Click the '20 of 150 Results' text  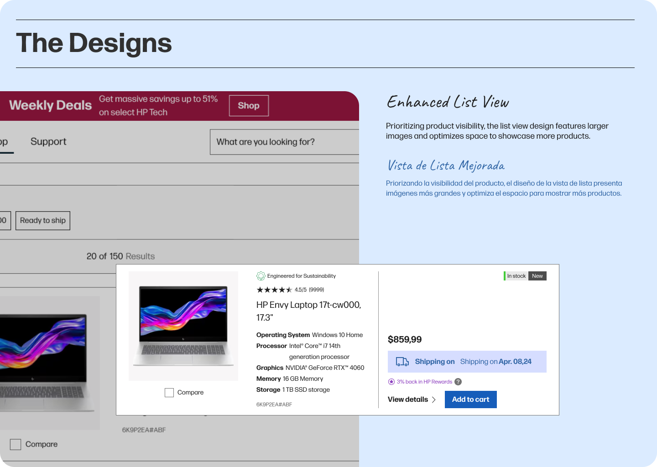pos(121,256)
